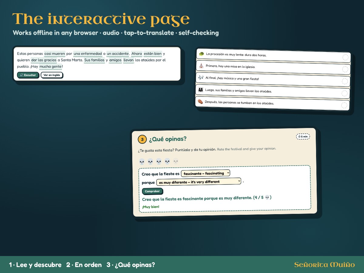Click the coffin icon on the 'Después' row

tap(200, 102)
